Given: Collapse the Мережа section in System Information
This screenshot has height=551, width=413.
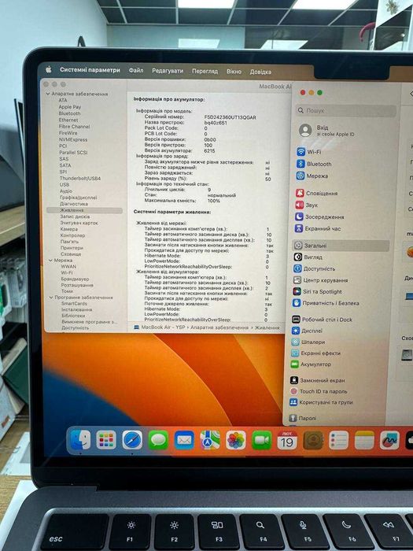Looking at the screenshot, I should point(50,261).
